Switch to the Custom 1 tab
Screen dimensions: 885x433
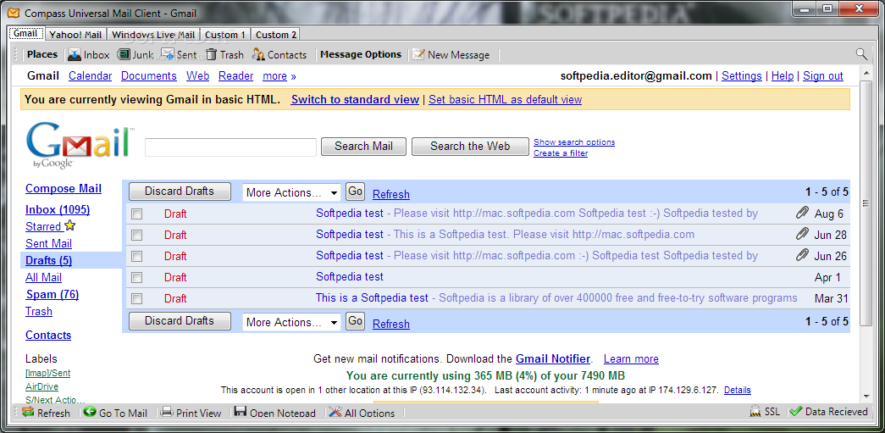225,35
